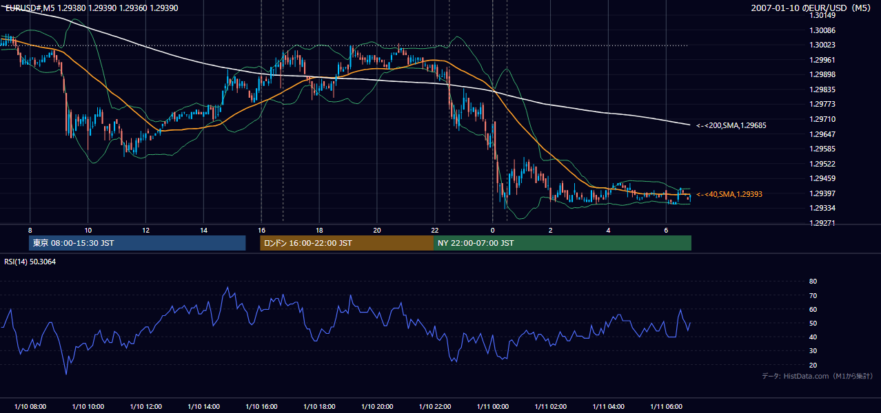
Task: Click the データ: HistData.com source credit
Action: pos(818,376)
